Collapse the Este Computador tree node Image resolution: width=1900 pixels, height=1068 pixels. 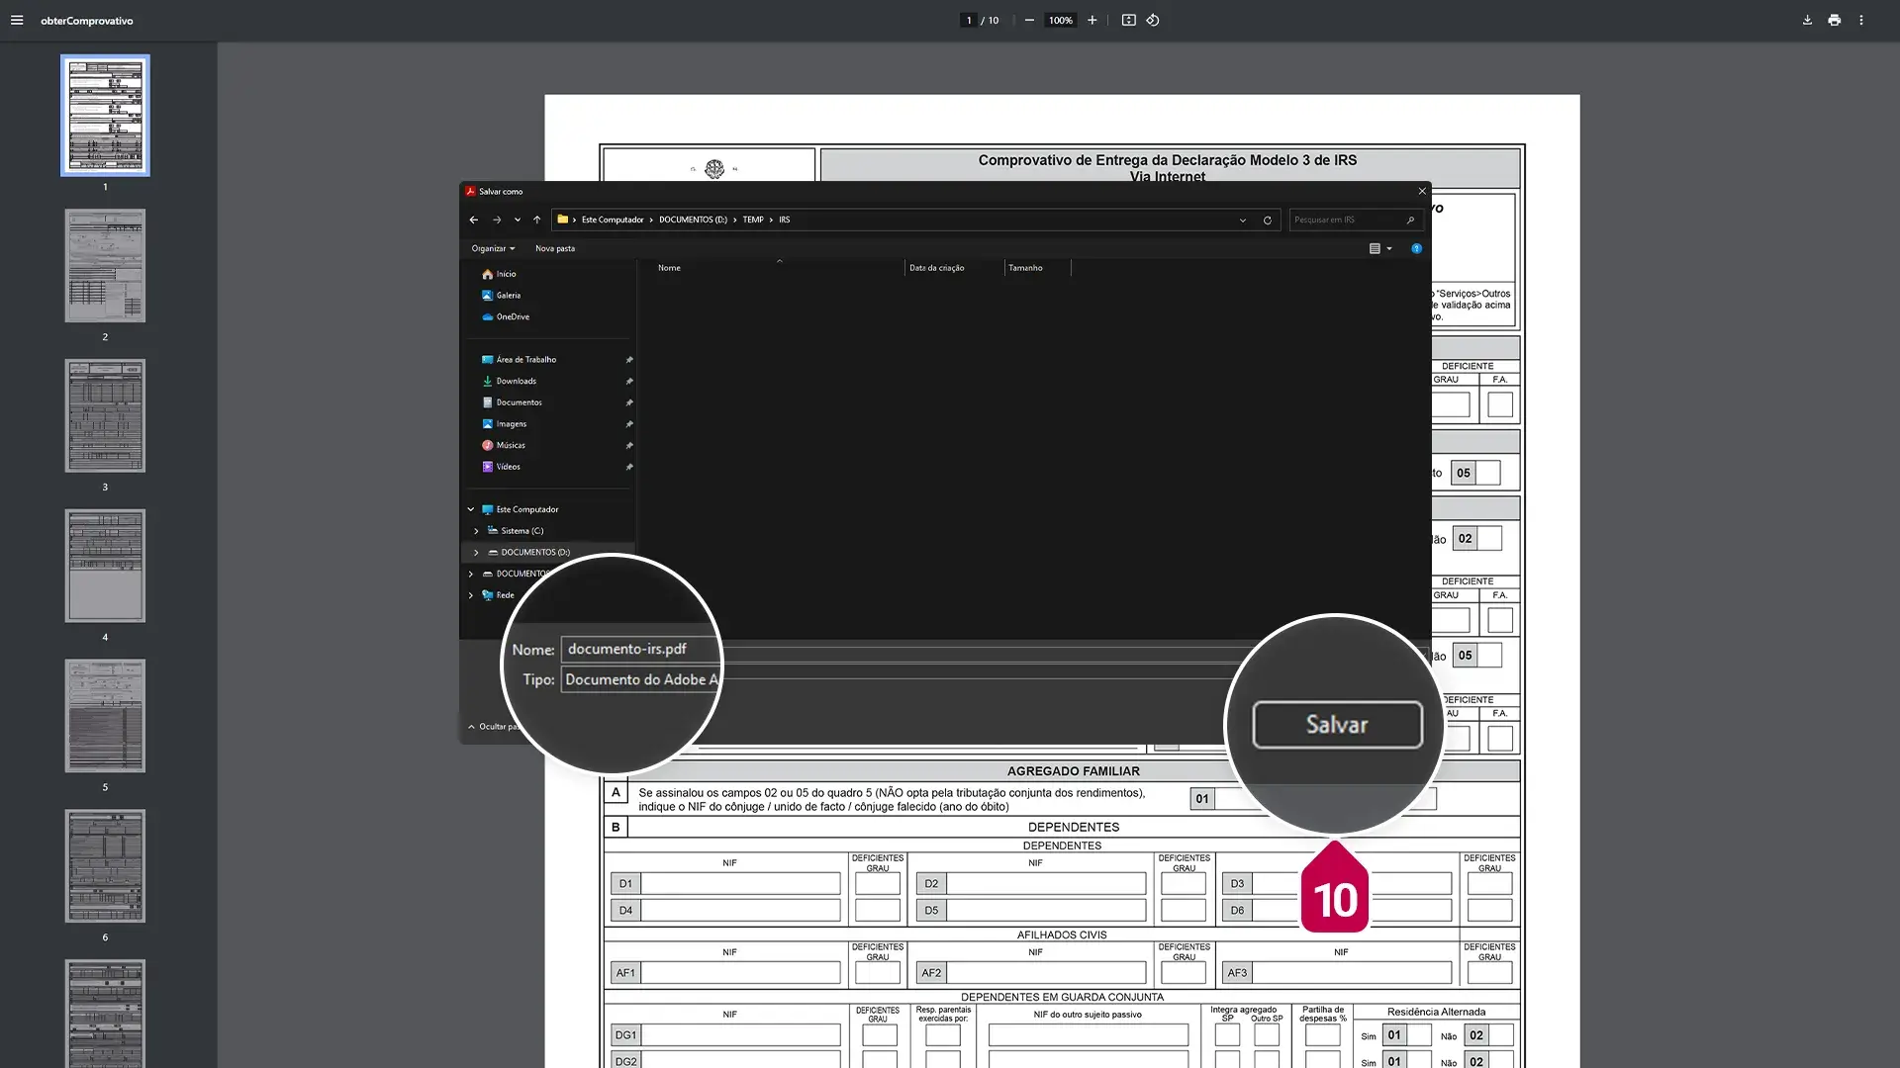[471, 509]
